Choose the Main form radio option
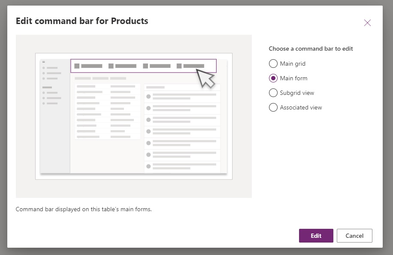 coord(273,78)
